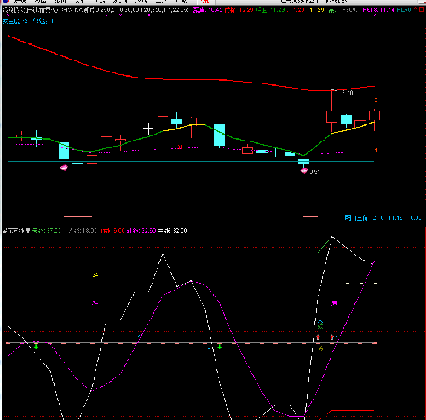Click the pink diamond marker beside the 0.61 label

pyautogui.click(x=304, y=170)
